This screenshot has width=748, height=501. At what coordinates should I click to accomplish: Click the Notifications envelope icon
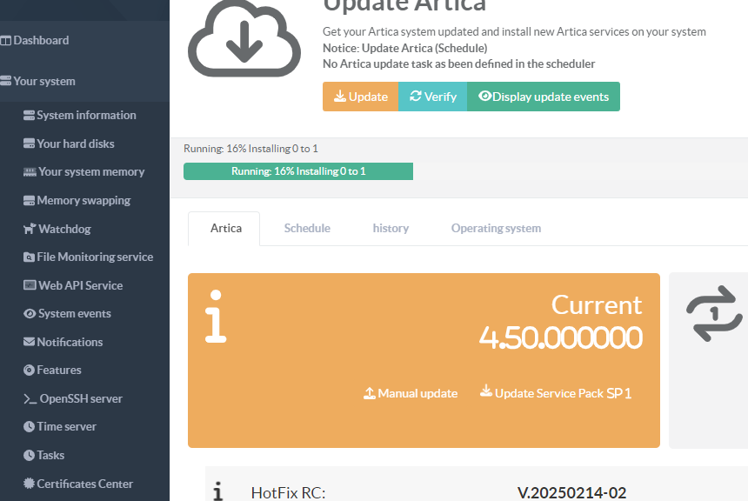click(30, 342)
